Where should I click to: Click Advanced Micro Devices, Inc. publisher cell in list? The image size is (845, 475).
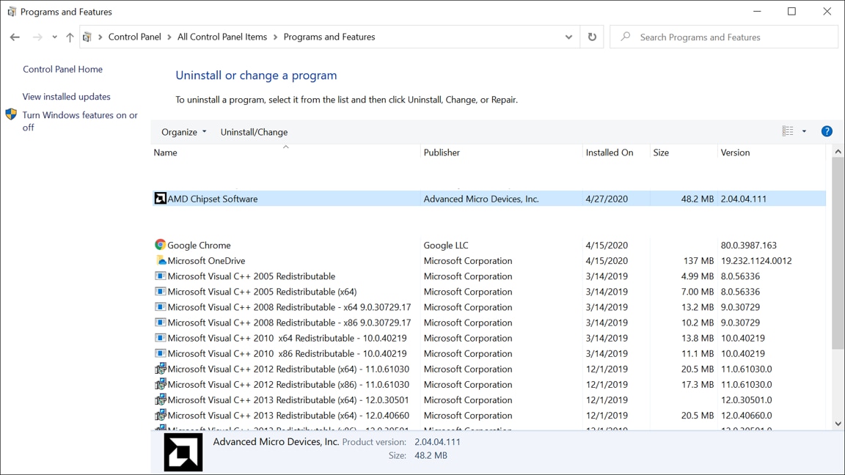pyautogui.click(x=481, y=199)
